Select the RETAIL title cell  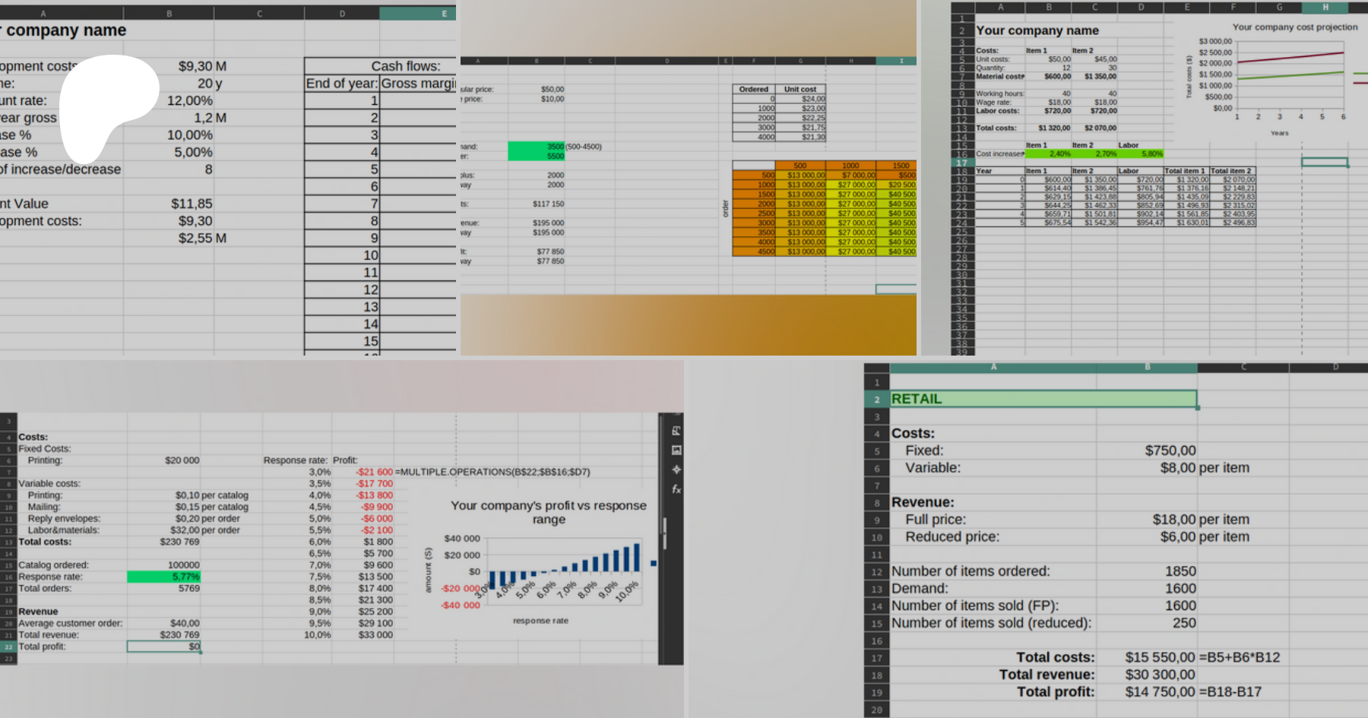(x=1043, y=399)
